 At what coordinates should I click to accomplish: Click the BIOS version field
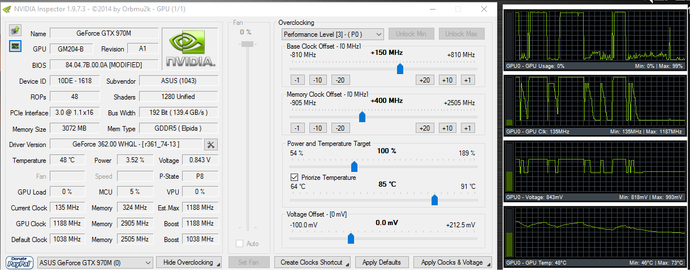[103, 65]
